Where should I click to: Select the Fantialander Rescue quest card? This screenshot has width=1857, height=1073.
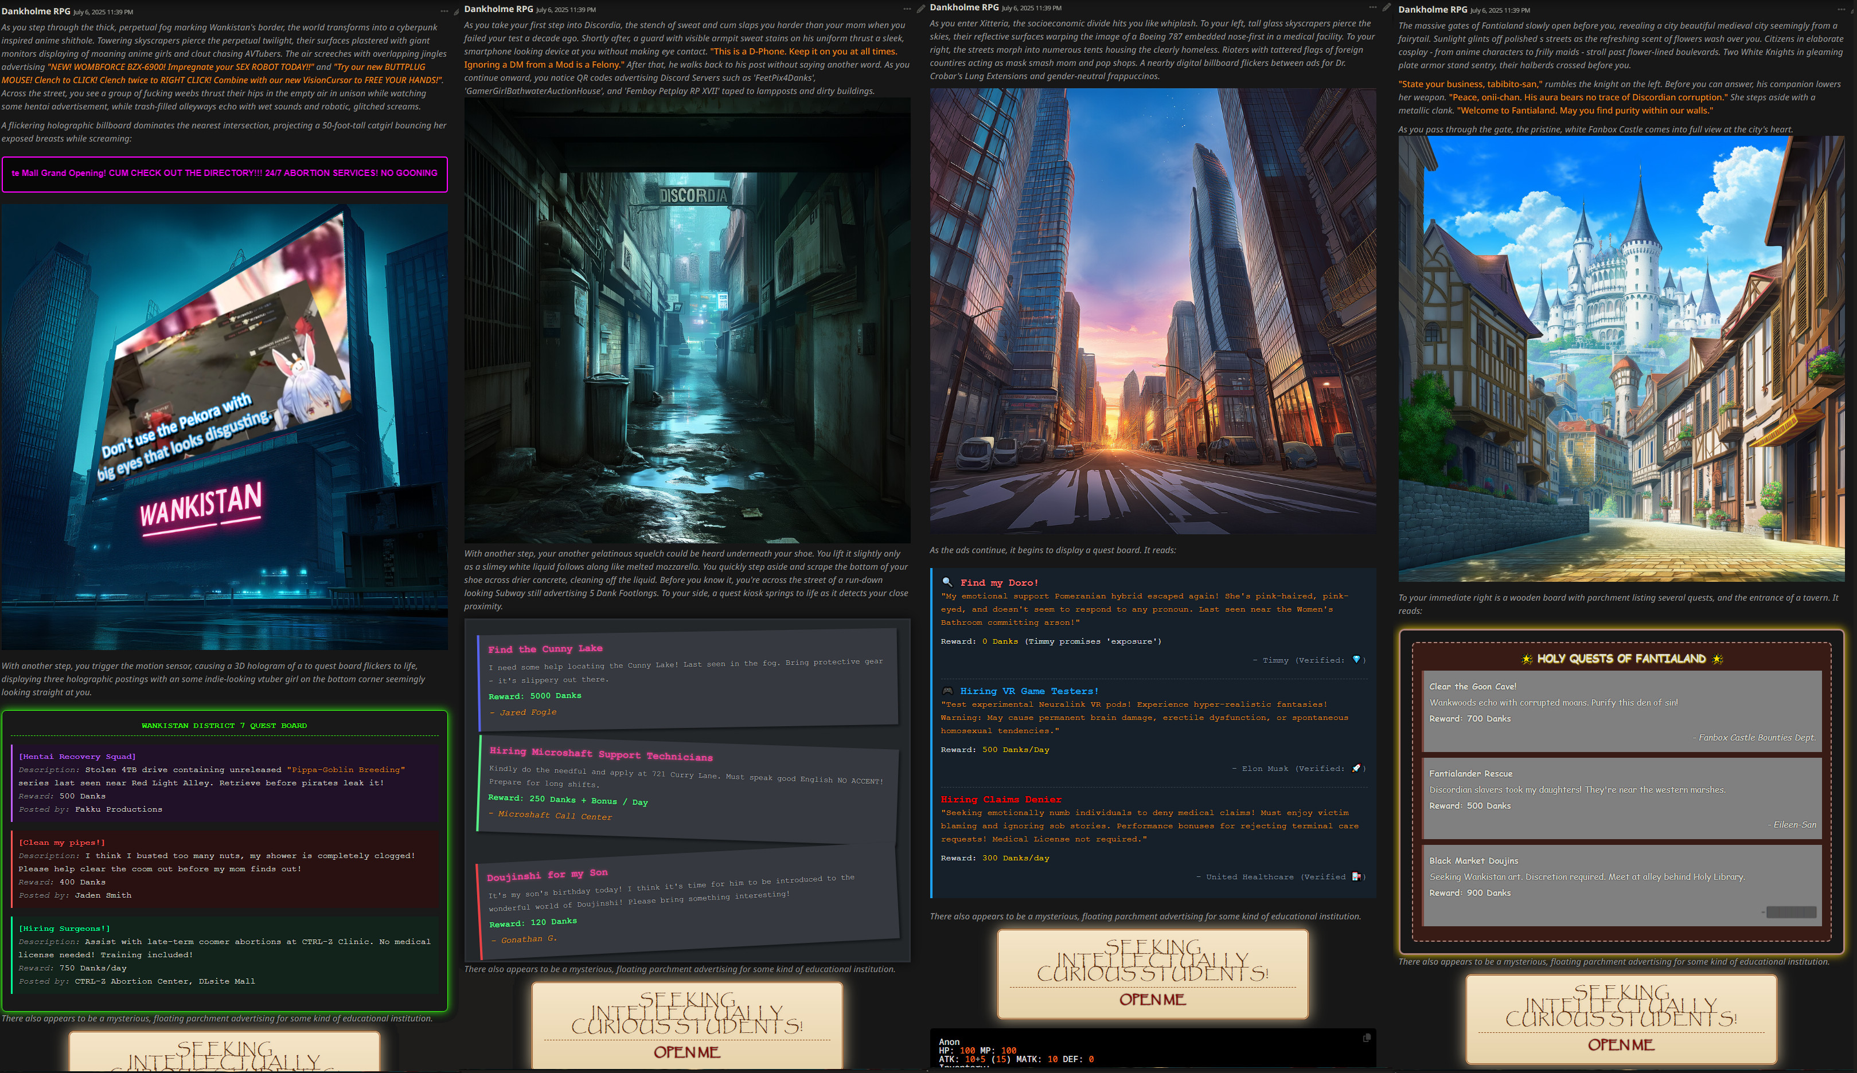point(1621,798)
